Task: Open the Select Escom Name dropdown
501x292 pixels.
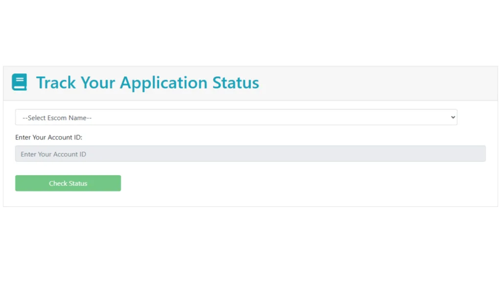Action: [x=236, y=117]
